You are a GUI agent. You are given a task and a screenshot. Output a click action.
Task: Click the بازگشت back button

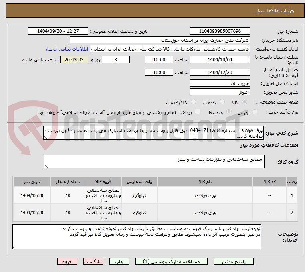[93, 261]
